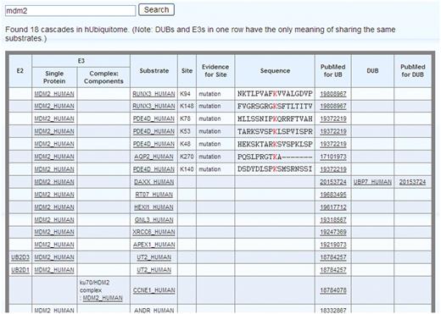441x314 pixels.
Task: Open PubMed link 17101973
Action: tap(333, 157)
